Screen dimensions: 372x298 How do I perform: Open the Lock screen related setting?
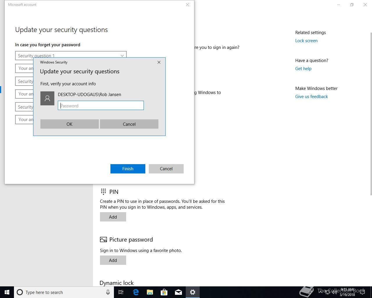(306, 41)
